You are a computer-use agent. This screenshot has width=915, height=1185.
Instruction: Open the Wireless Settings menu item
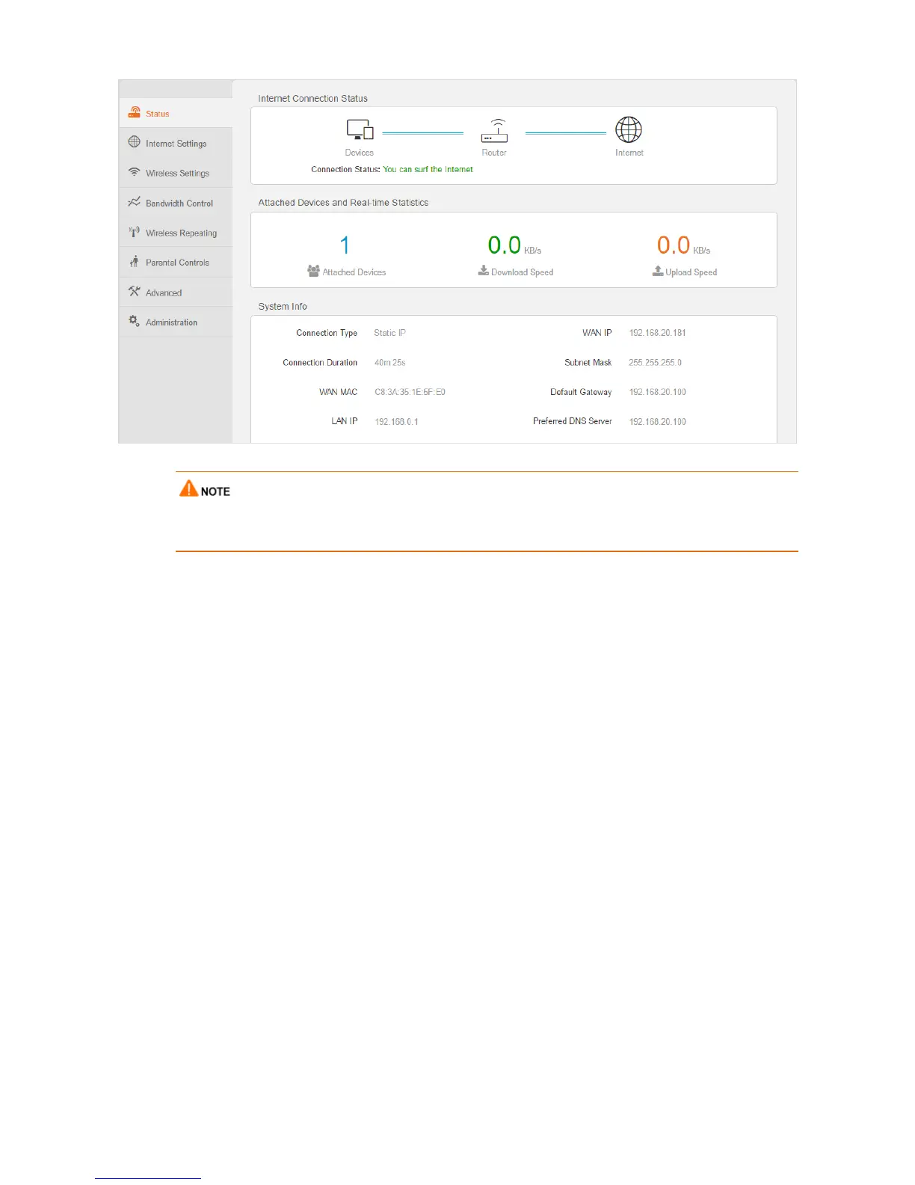[176, 173]
